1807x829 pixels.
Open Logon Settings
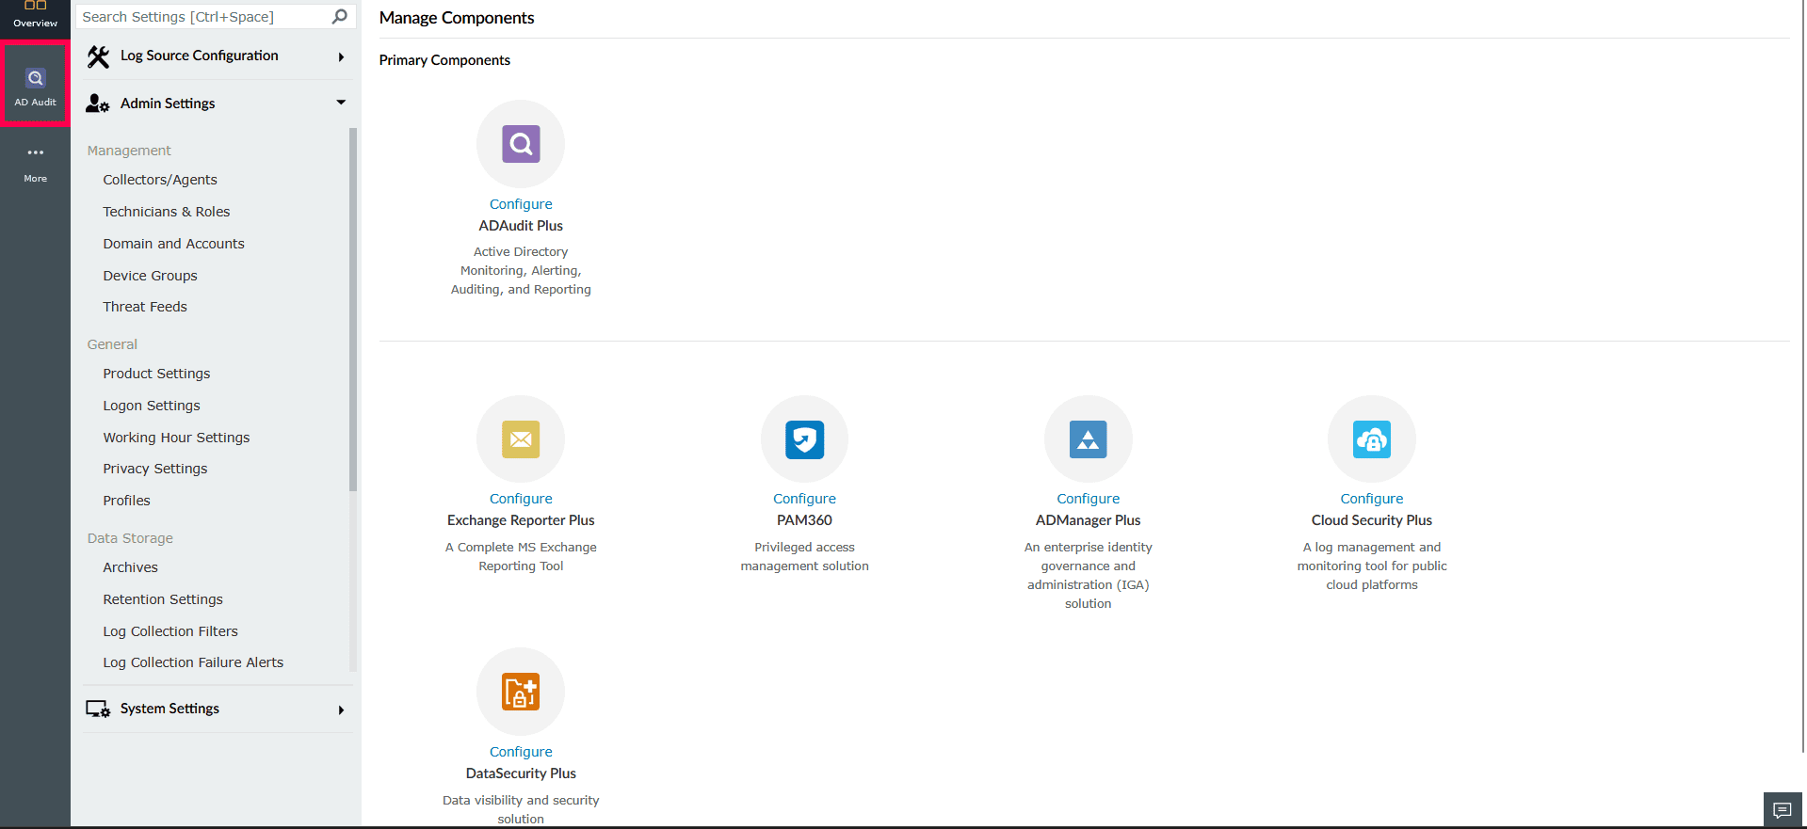click(x=152, y=406)
